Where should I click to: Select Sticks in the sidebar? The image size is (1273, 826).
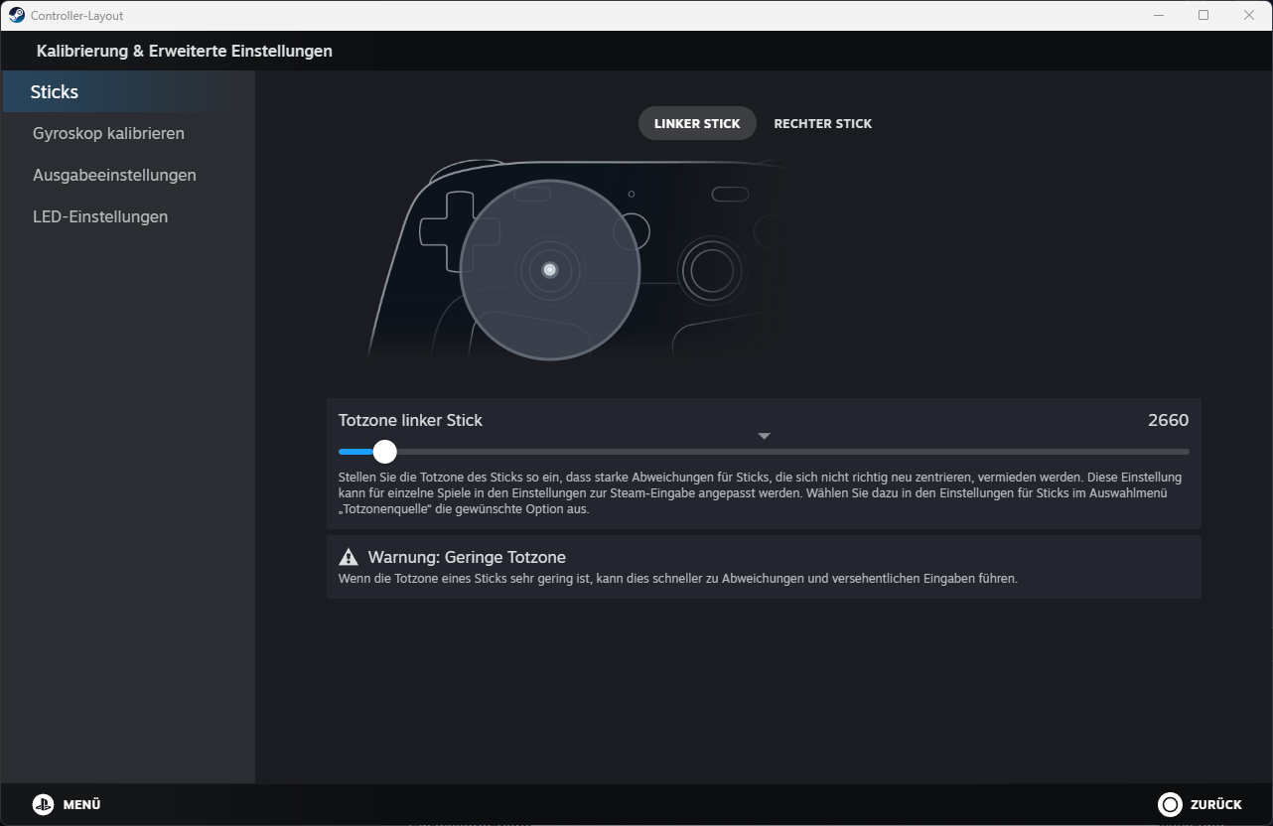point(128,91)
